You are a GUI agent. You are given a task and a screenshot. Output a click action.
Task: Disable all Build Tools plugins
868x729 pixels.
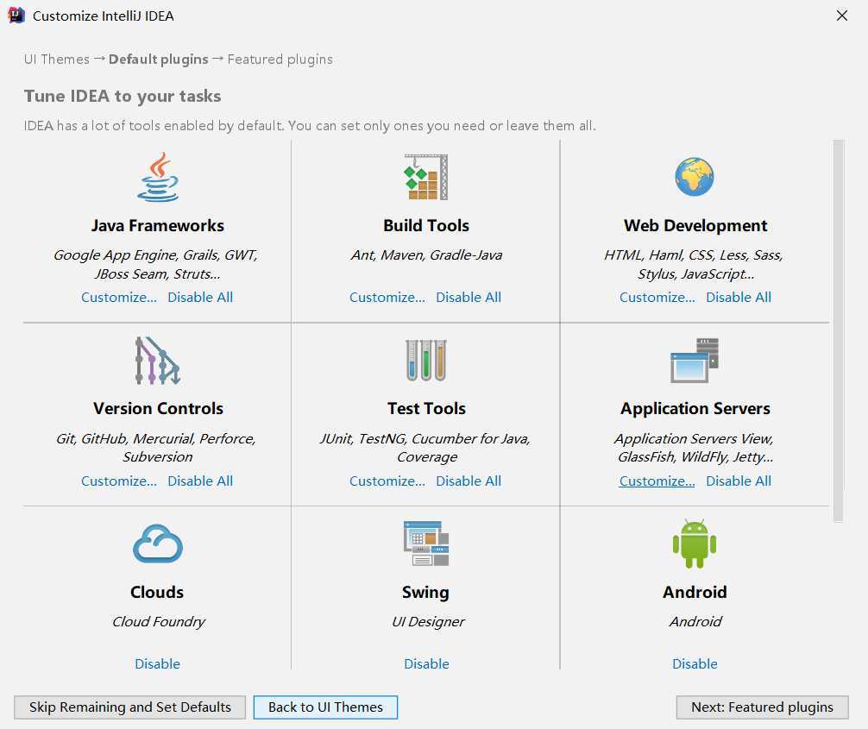469,298
